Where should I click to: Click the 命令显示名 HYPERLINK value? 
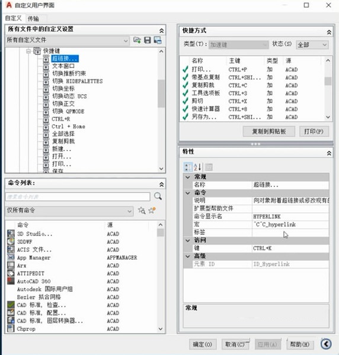click(290, 217)
